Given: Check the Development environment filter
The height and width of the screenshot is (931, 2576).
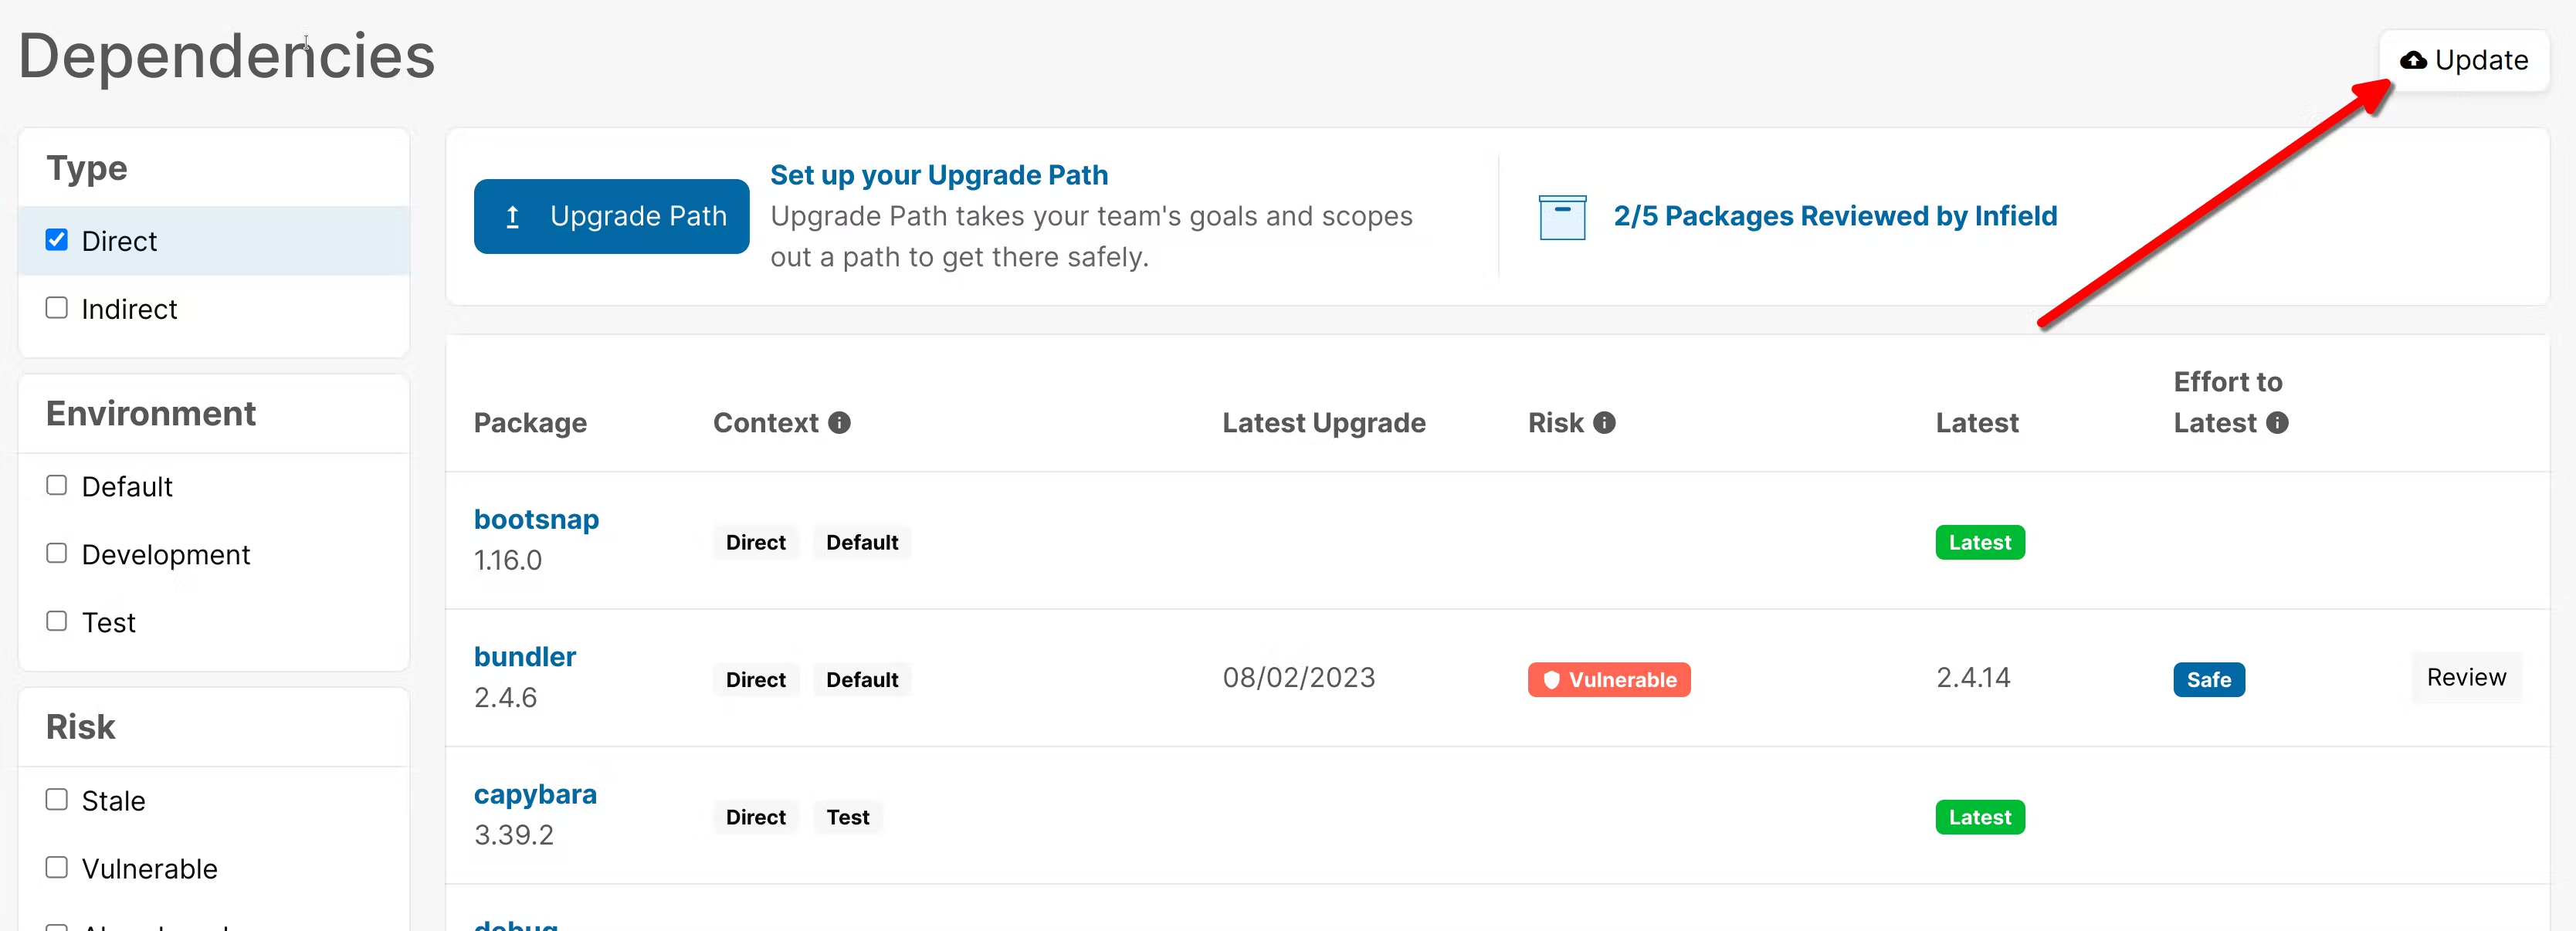Looking at the screenshot, I should click(57, 553).
